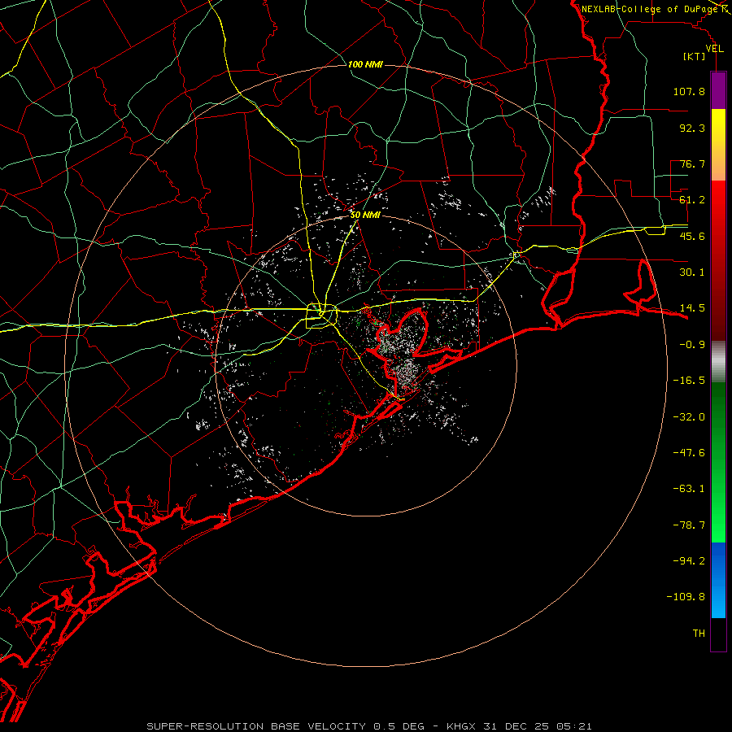Viewport: 732px width, 732px height.
Task: Click the -78.7 velocity scale value
Action: point(689,525)
